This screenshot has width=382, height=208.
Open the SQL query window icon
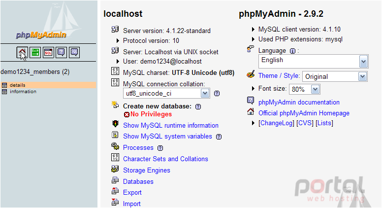click(x=48, y=52)
